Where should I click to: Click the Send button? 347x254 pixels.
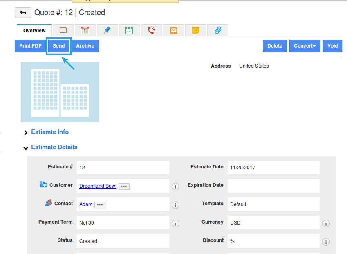[59, 46]
